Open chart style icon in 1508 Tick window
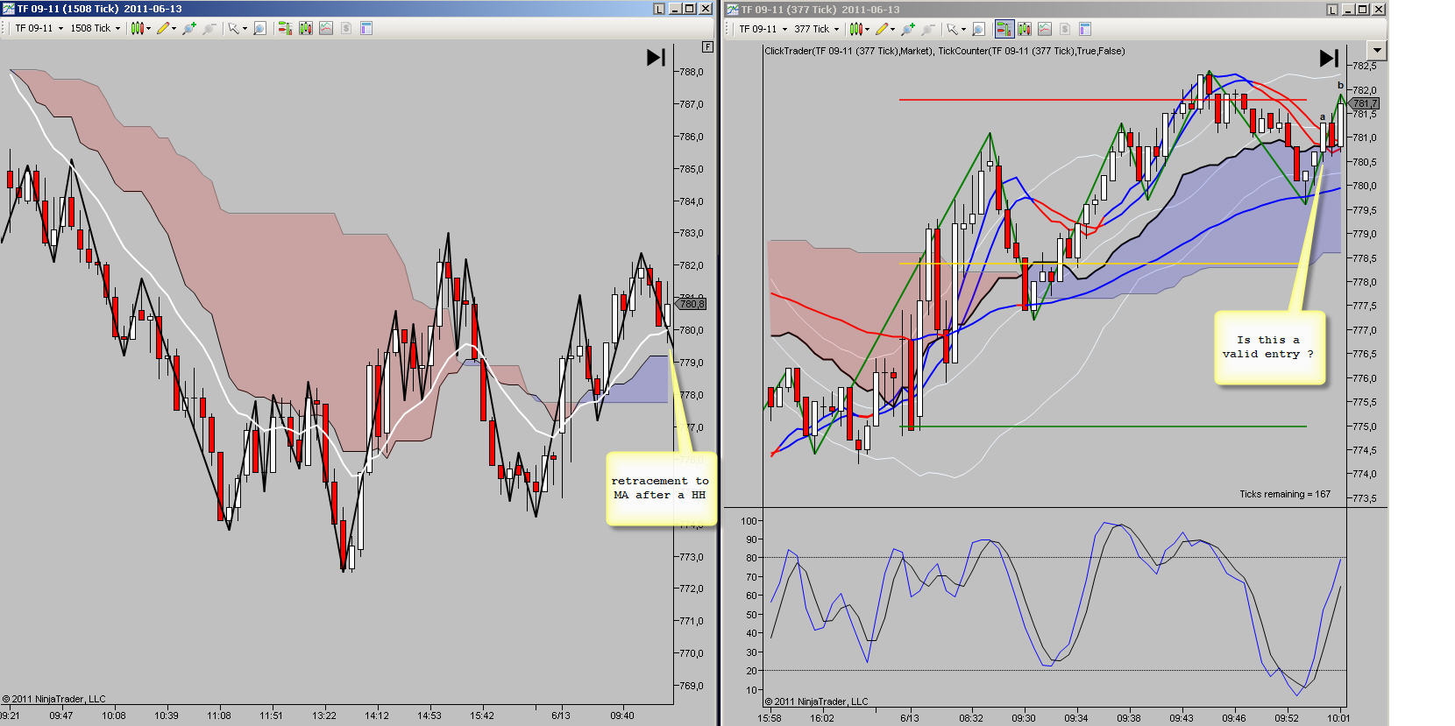Image resolution: width=1455 pixels, height=726 pixels. (x=137, y=28)
